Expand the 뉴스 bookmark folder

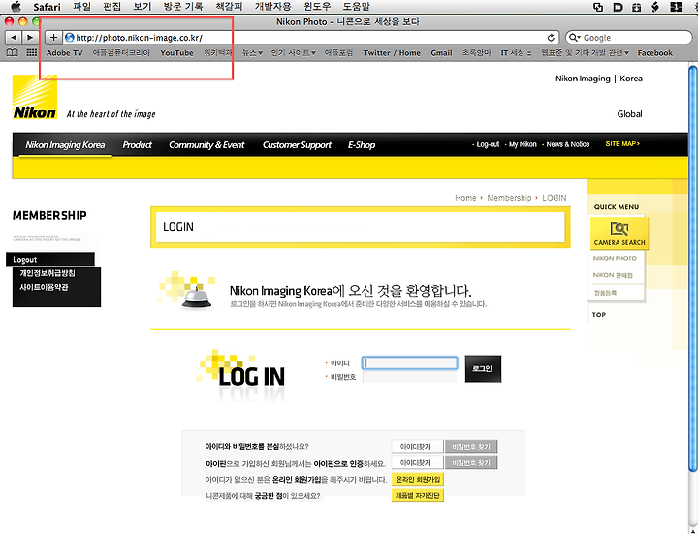pyautogui.click(x=252, y=53)
